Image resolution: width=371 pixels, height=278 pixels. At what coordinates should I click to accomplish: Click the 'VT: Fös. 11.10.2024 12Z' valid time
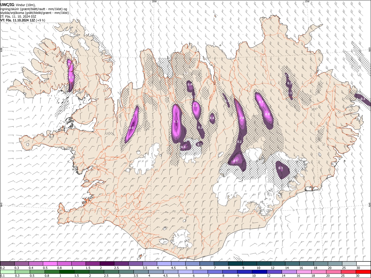point(18,20)
